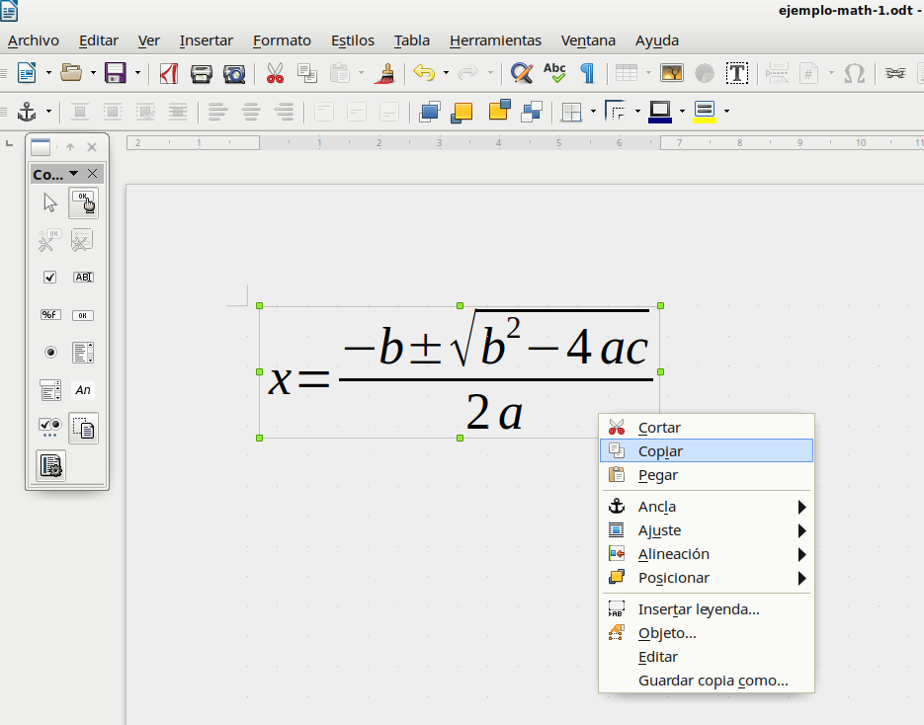Select the Check Box form control

coord(49,278)
